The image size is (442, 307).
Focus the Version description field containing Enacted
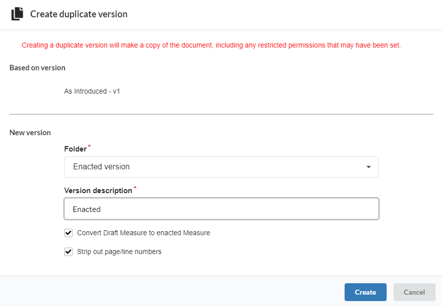click(x=221, y=209)
